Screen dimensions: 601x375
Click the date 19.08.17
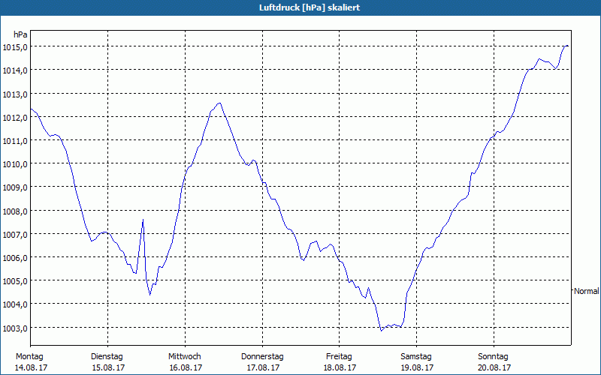417,368
